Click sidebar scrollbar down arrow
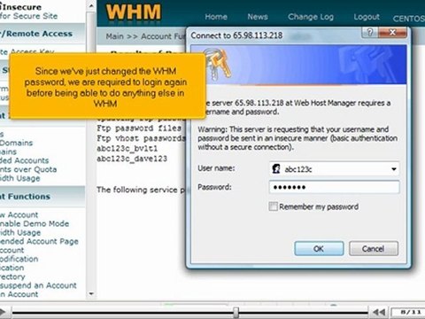 point(91,294)
